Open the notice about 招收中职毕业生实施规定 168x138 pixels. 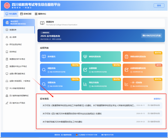101,114
